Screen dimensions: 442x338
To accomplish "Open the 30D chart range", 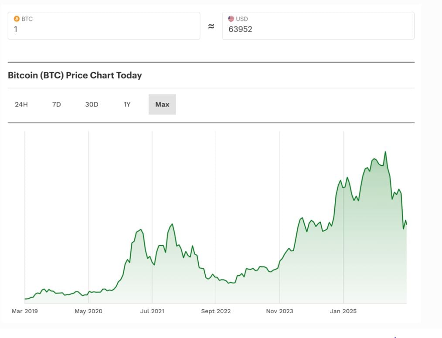I will point(92,104).
